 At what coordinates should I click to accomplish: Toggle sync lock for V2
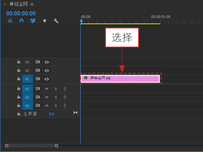point(38,71)
